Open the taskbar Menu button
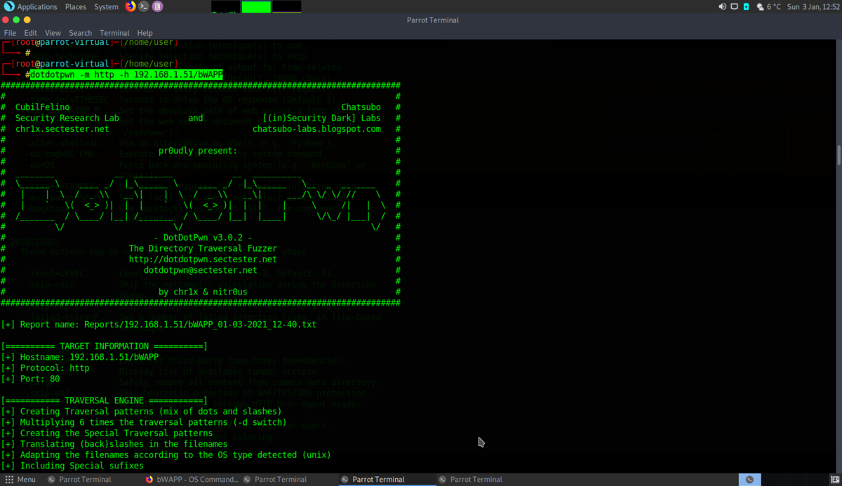The image size is (842, 486). [20, 480]
